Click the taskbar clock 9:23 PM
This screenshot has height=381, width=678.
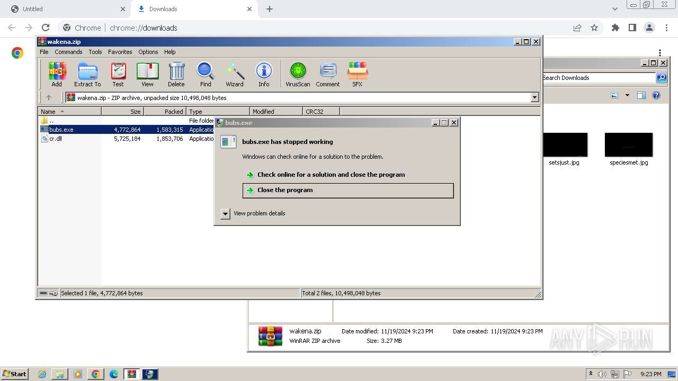[x=650, y=374]
